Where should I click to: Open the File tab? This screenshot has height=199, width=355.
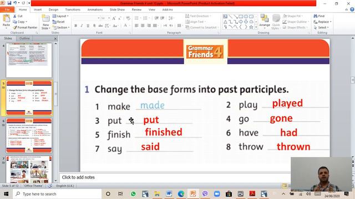coord(7,9)
